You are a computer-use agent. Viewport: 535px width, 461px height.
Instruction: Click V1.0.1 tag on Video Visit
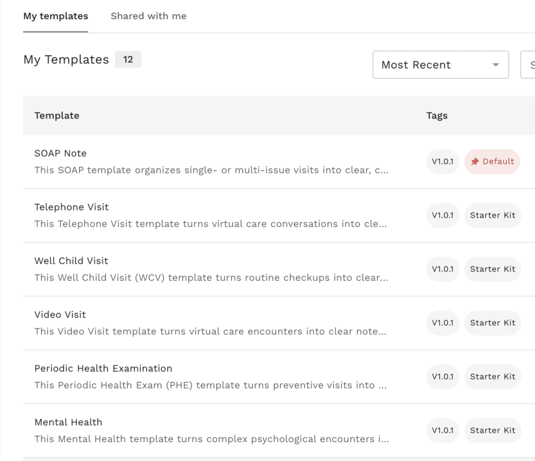443,323
